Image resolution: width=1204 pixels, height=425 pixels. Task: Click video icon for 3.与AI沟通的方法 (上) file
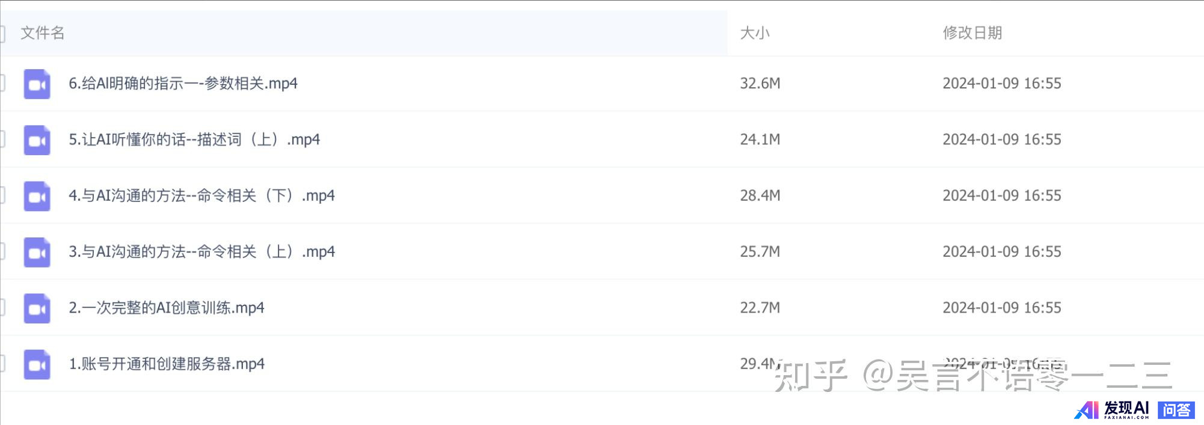[x=37, y=252]
